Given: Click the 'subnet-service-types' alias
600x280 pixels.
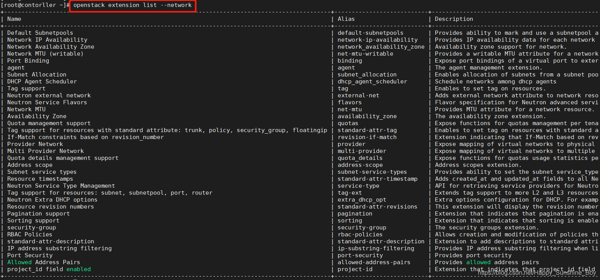Looking at the screenshot, I should (x=372, y=172).
